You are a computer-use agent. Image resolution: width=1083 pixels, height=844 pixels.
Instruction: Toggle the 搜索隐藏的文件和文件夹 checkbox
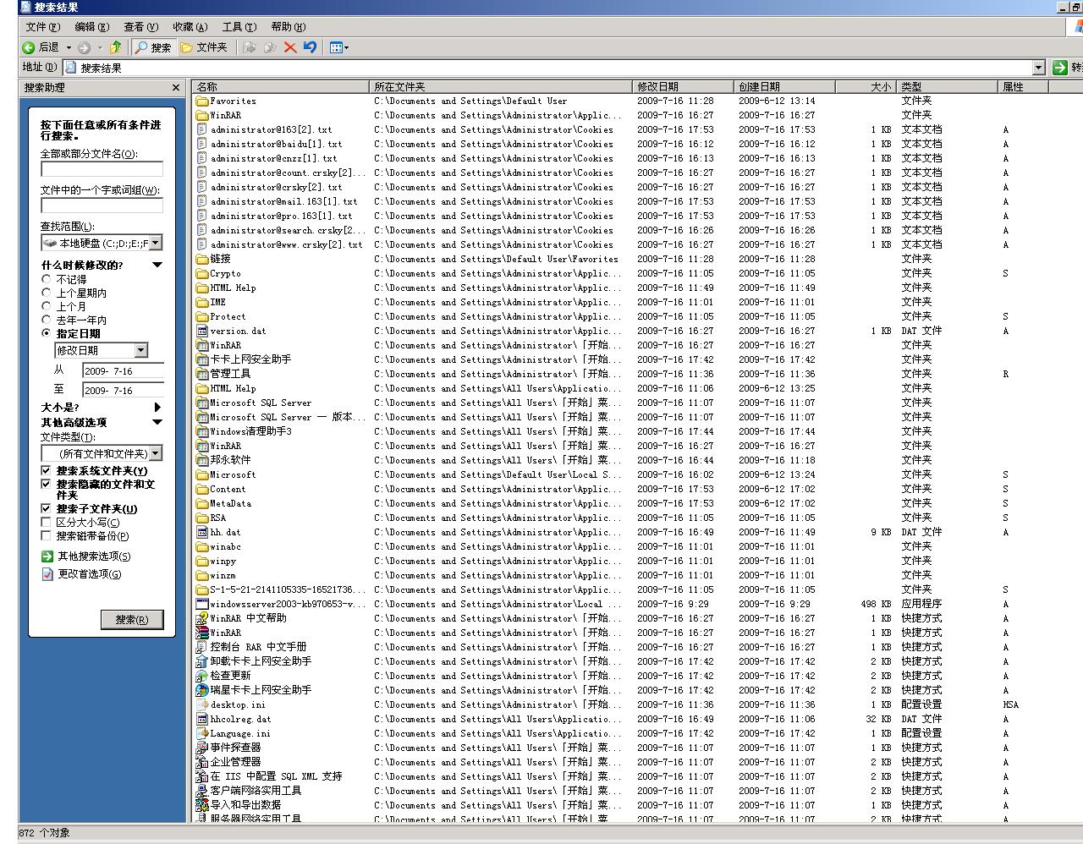coord(47,485)
